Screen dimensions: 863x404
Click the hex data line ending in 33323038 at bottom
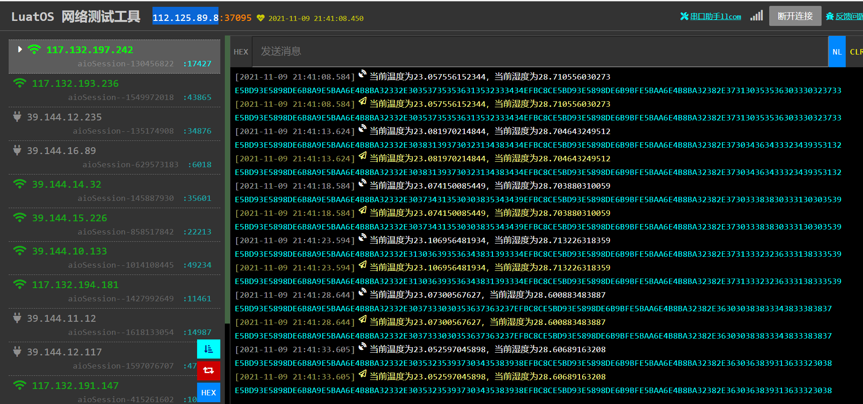point(533,390)
